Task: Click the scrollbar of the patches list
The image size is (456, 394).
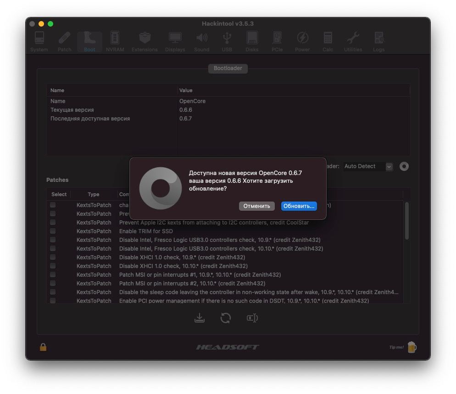Action: click(x=407, y=221)
